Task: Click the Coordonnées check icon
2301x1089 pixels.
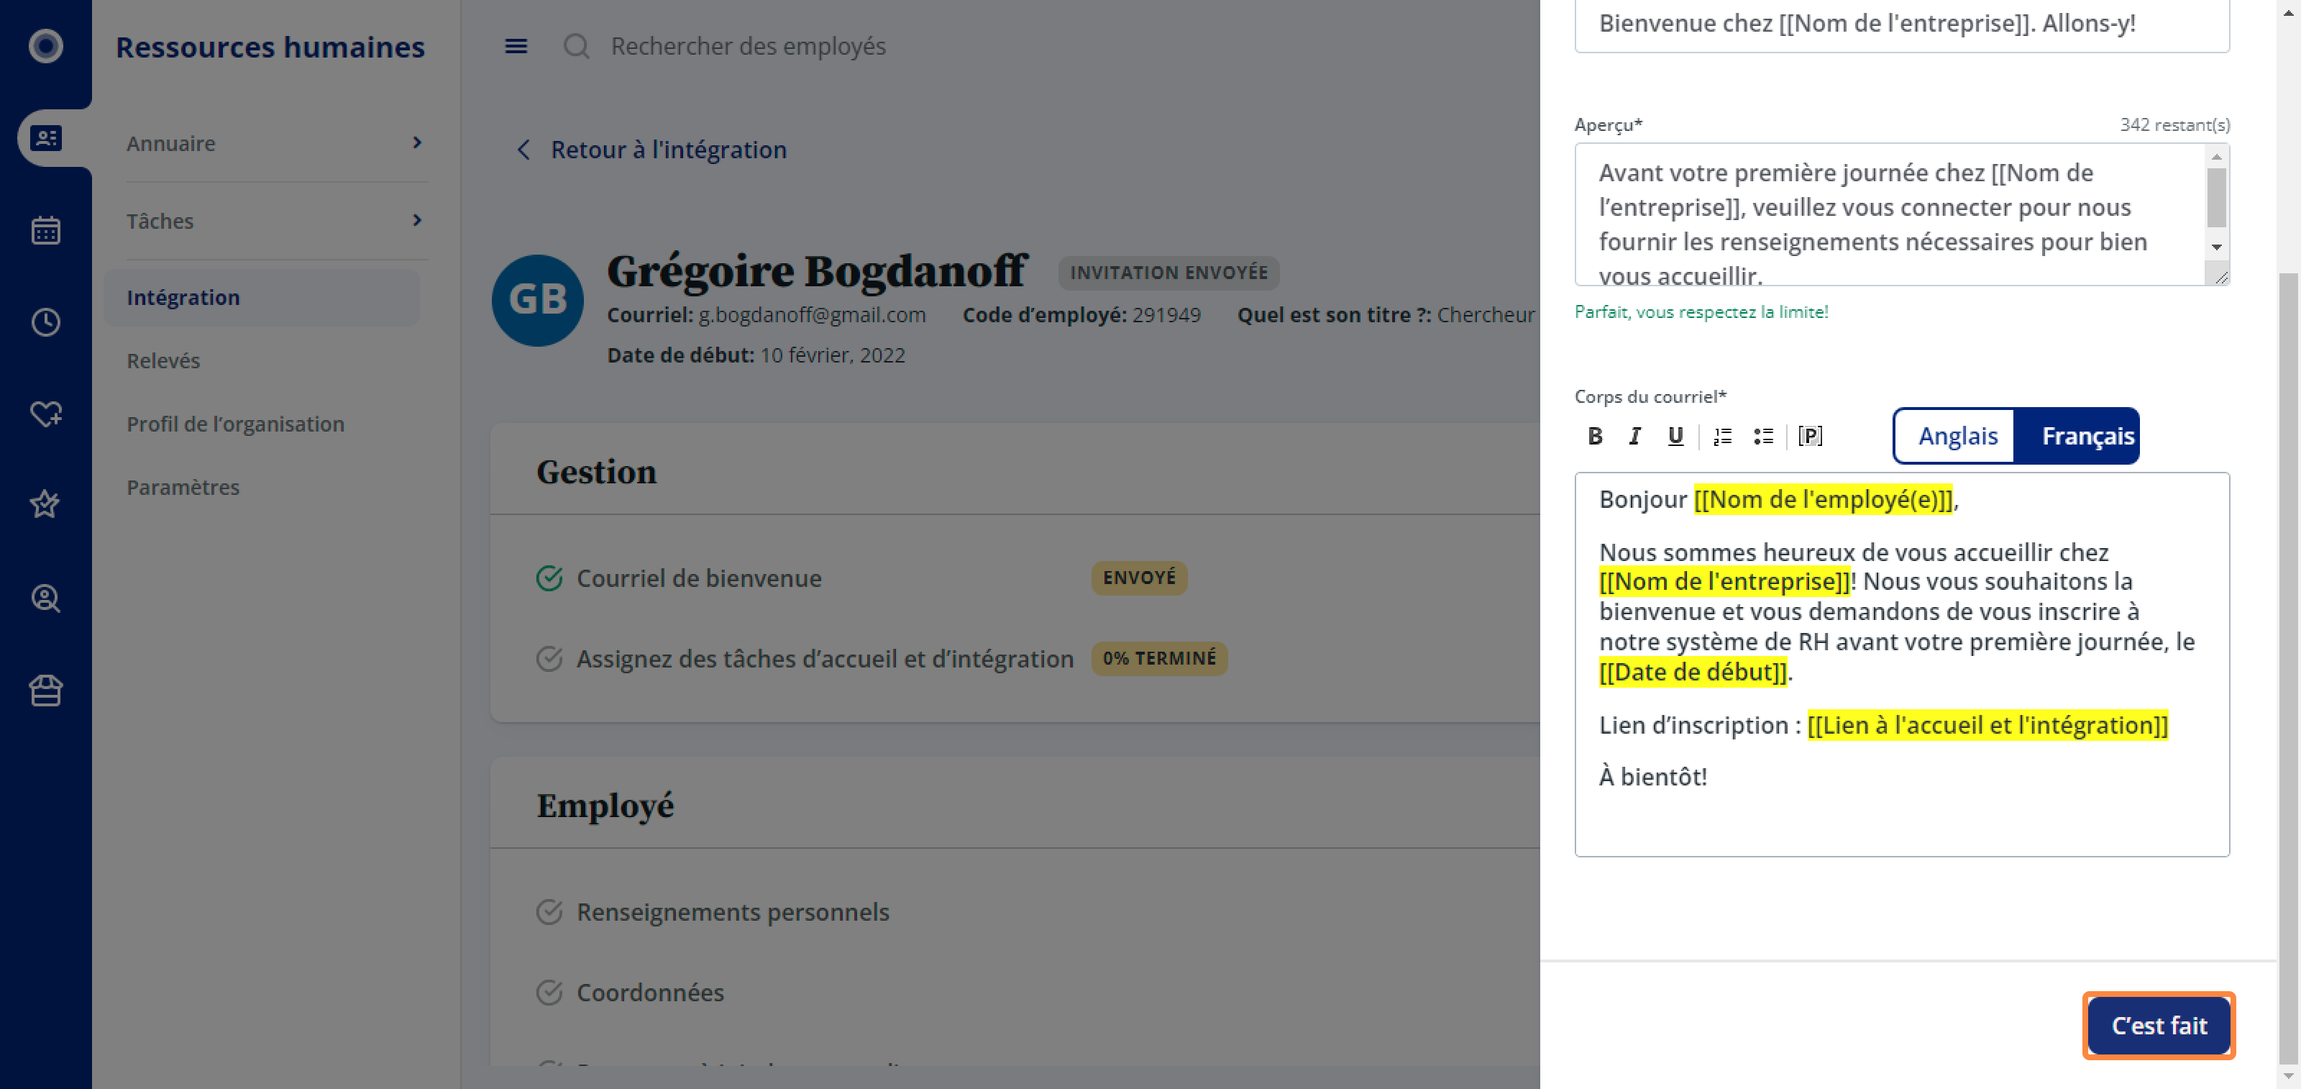Action: pyautogui.click(x=549, y=992)
